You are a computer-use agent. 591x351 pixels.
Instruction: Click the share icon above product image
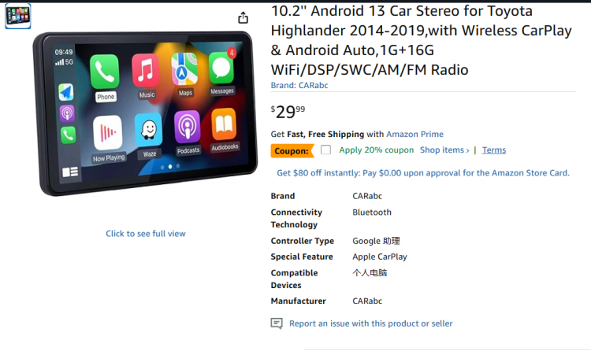243,17
